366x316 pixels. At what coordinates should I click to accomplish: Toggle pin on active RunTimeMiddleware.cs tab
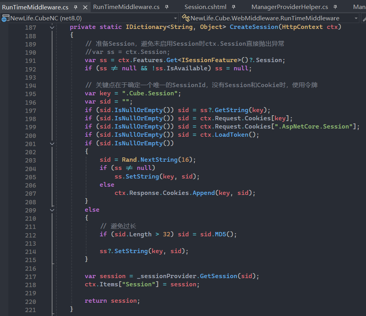click(x=76, y=7)
